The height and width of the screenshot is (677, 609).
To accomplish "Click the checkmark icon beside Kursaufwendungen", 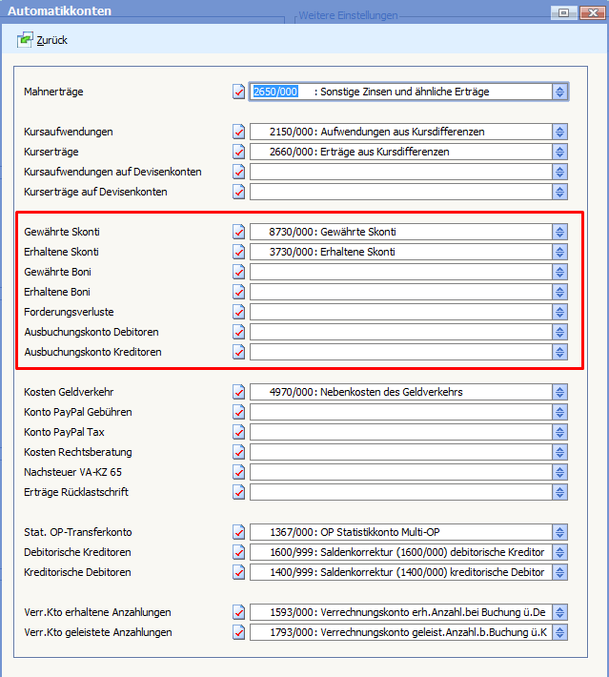I will [238, 133].
